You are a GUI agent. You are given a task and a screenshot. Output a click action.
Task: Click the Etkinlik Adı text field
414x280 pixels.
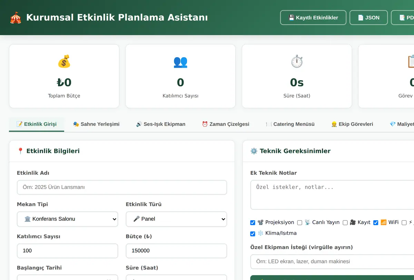pyautogui.click(x=122, y=187)
